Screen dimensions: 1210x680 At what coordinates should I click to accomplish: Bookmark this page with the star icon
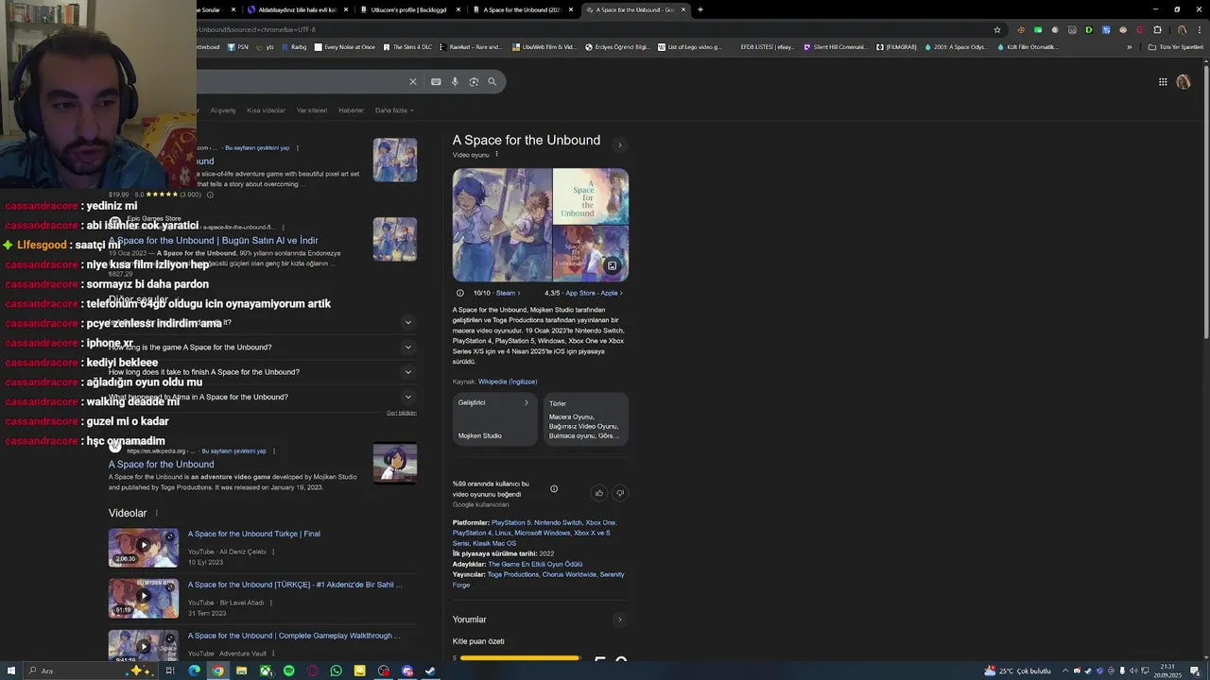[x=996, y=29]
